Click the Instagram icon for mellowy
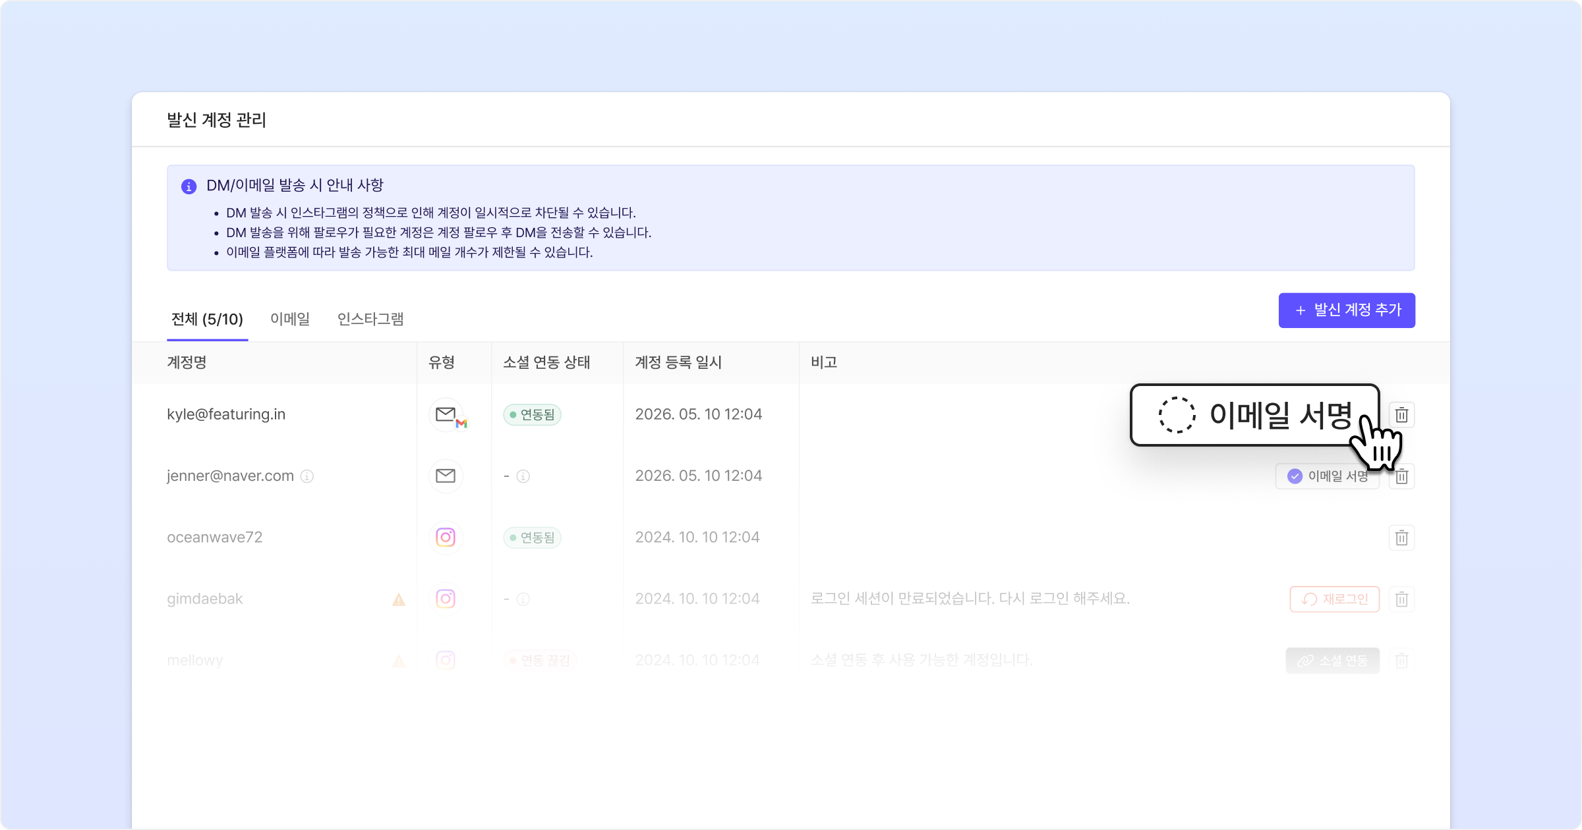This screenshot has height=830, width=1582. tap(446, 660)
